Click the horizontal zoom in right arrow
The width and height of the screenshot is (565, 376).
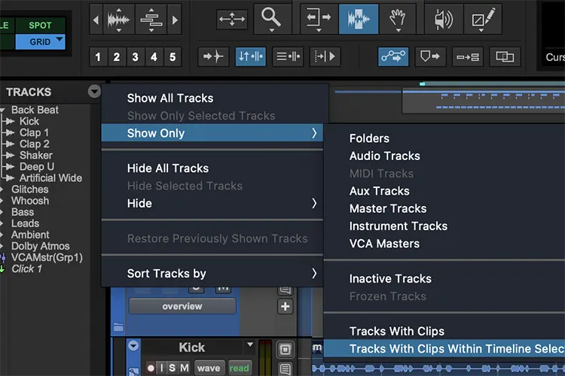[x=175, y=20]
